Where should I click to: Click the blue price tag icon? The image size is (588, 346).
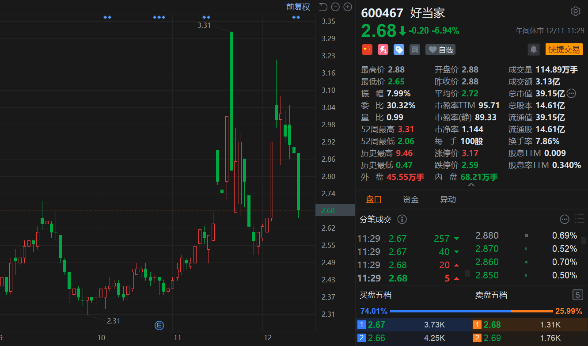399,49
